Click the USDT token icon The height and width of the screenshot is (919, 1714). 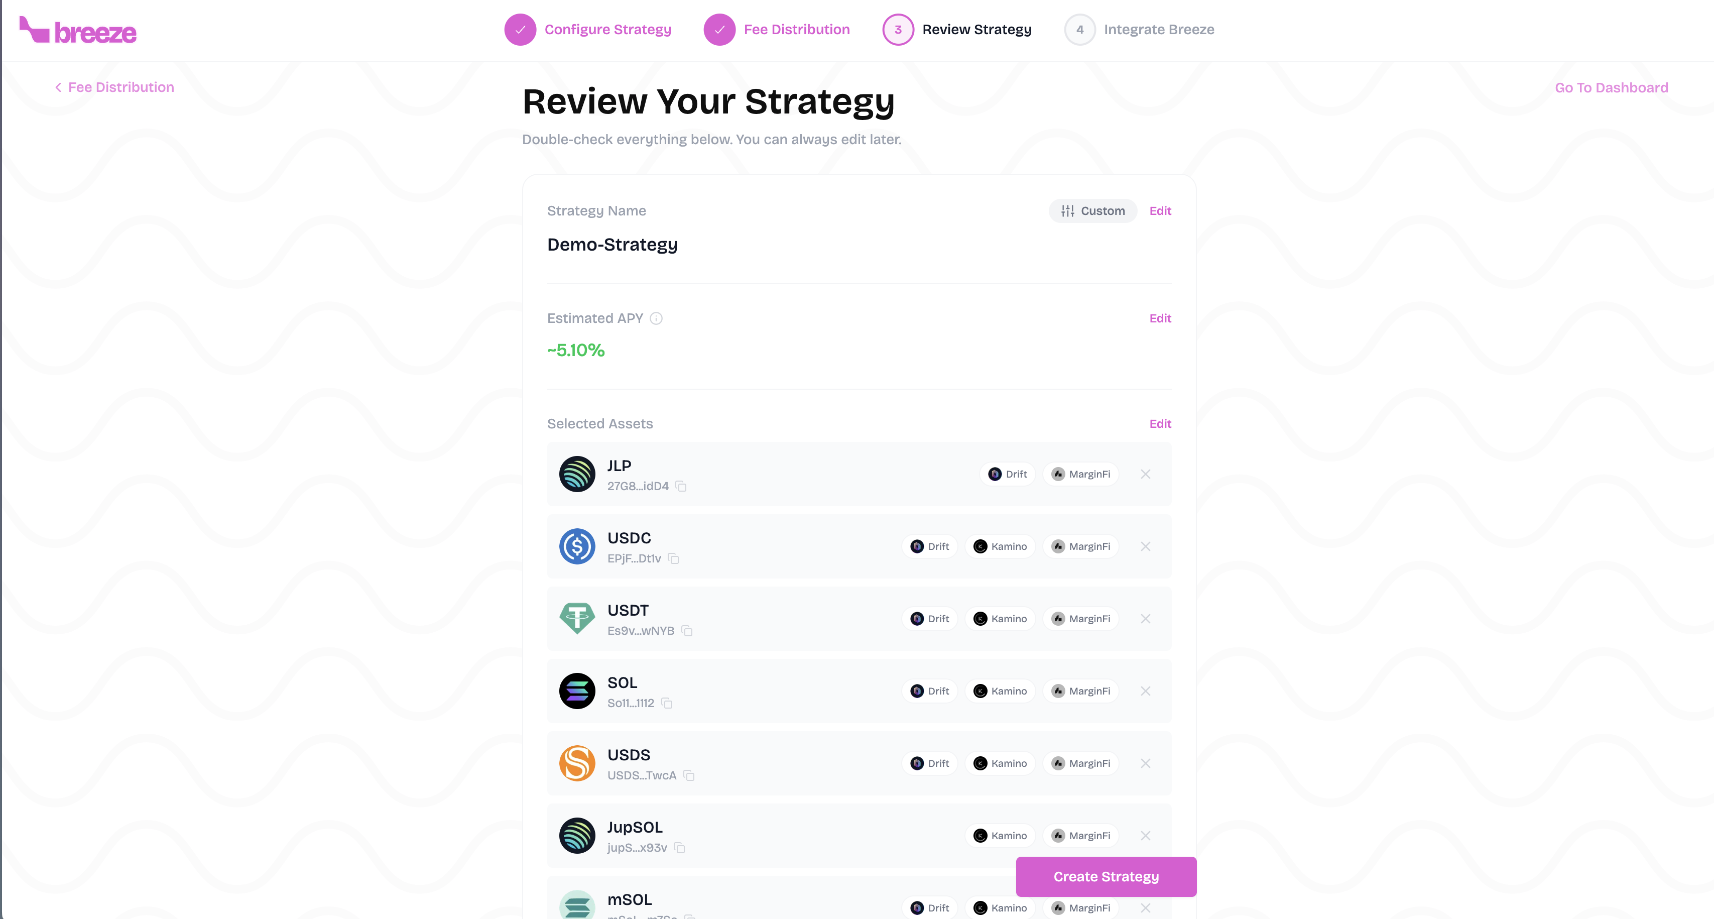pyautogui.click(x=577, y=618)
